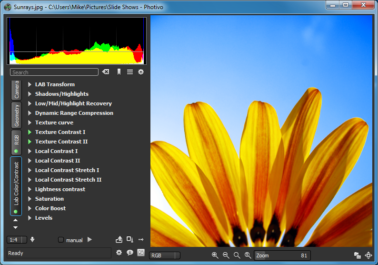
Task: Click the Saturation tool label
Action: tap(50, 199)
